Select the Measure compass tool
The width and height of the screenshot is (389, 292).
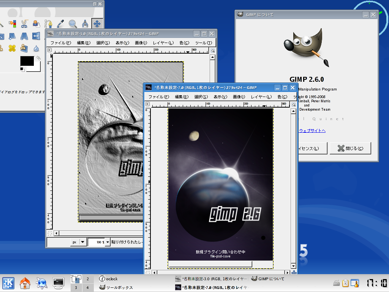pyautogui.click(x=85, y=24)
